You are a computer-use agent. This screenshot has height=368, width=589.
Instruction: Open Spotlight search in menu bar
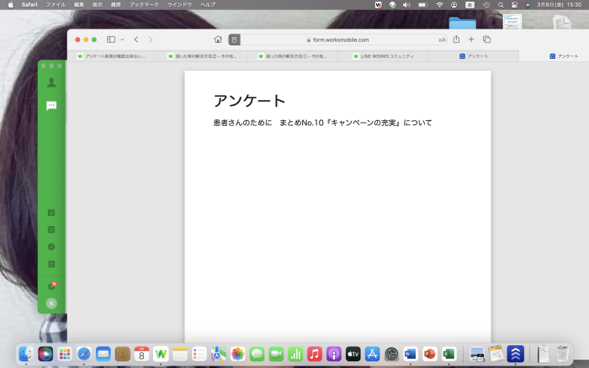coord(501,5)
